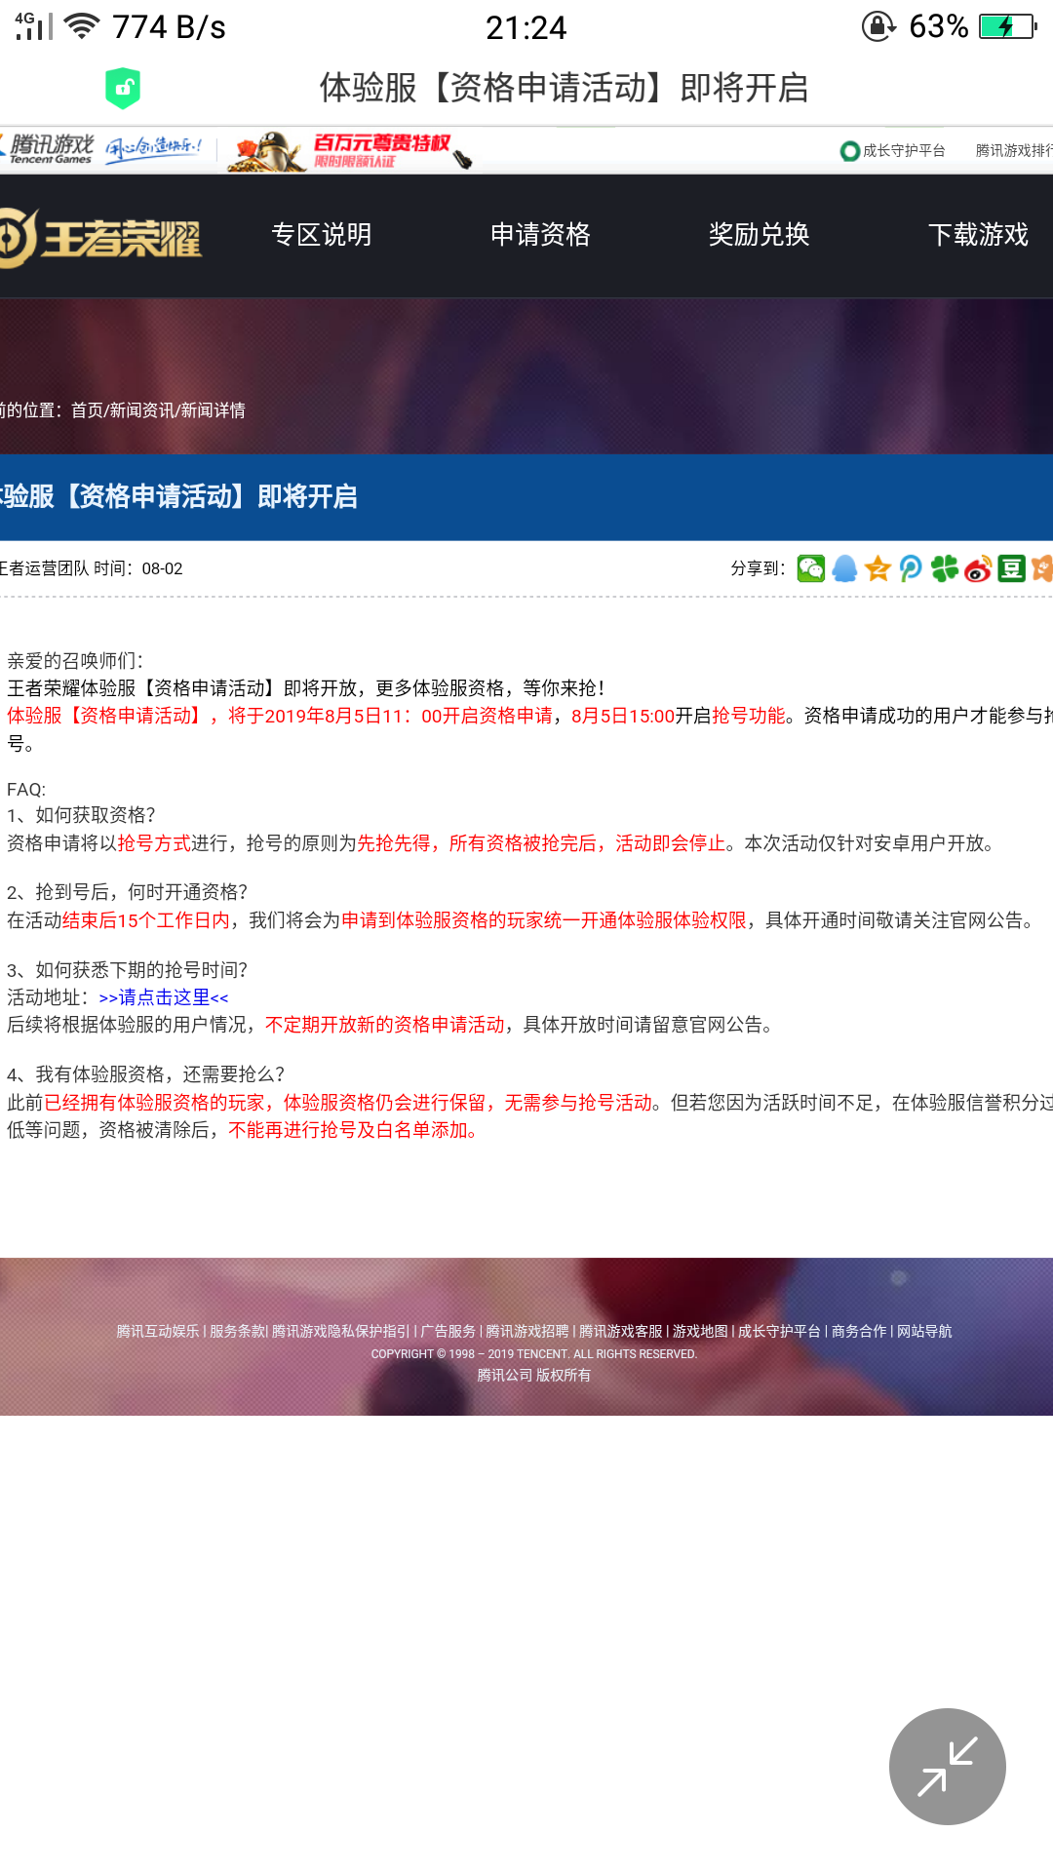Tap the gray exit-fullscreen floating button

coord(947,1766)
